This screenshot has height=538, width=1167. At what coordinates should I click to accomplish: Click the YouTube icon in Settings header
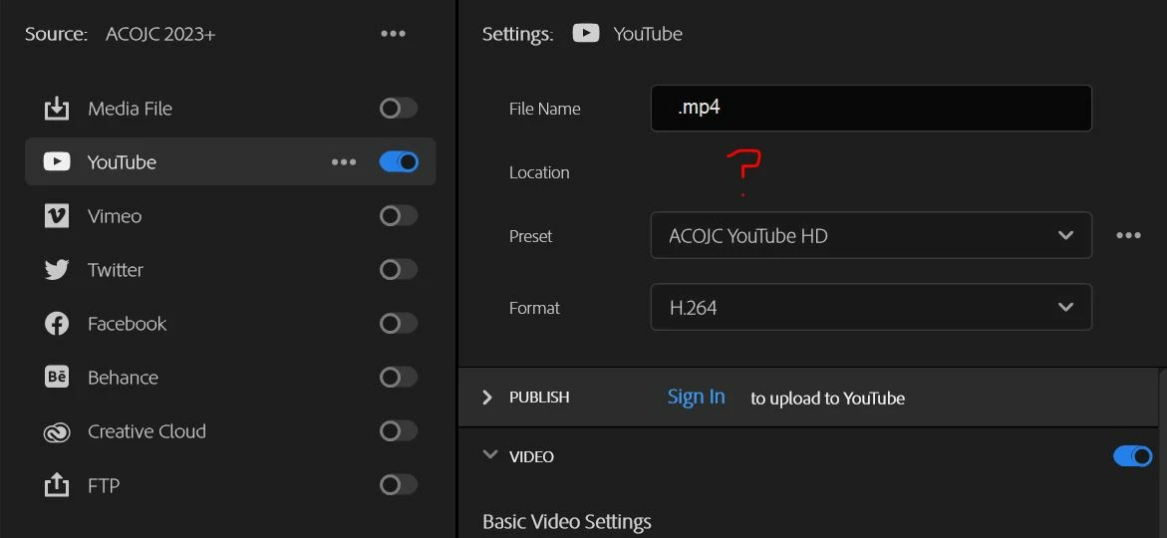click(x=586, y=34)
